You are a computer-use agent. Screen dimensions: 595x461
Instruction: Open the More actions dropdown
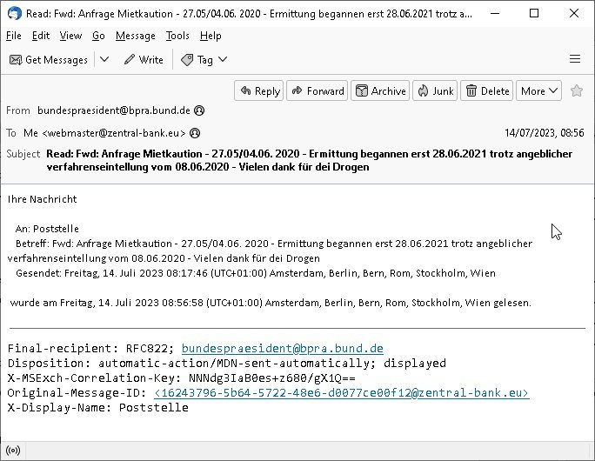coord(538,90)
